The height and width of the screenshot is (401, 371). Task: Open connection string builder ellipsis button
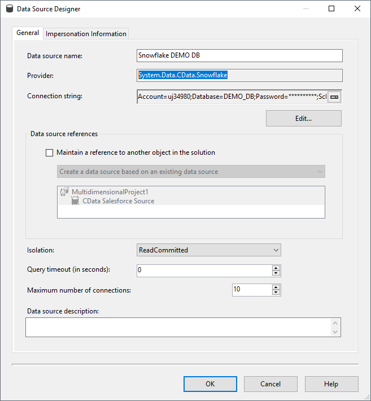click(x=334, y=97)
